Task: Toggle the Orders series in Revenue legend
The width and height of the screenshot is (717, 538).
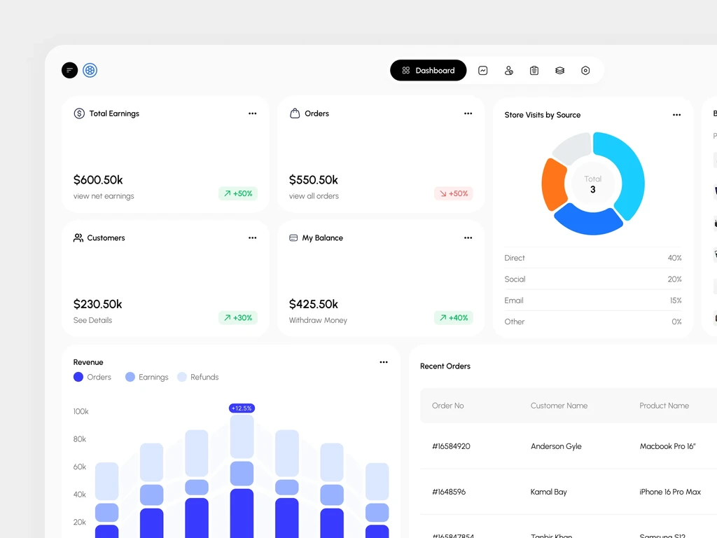Action: (x=92, y=377)
